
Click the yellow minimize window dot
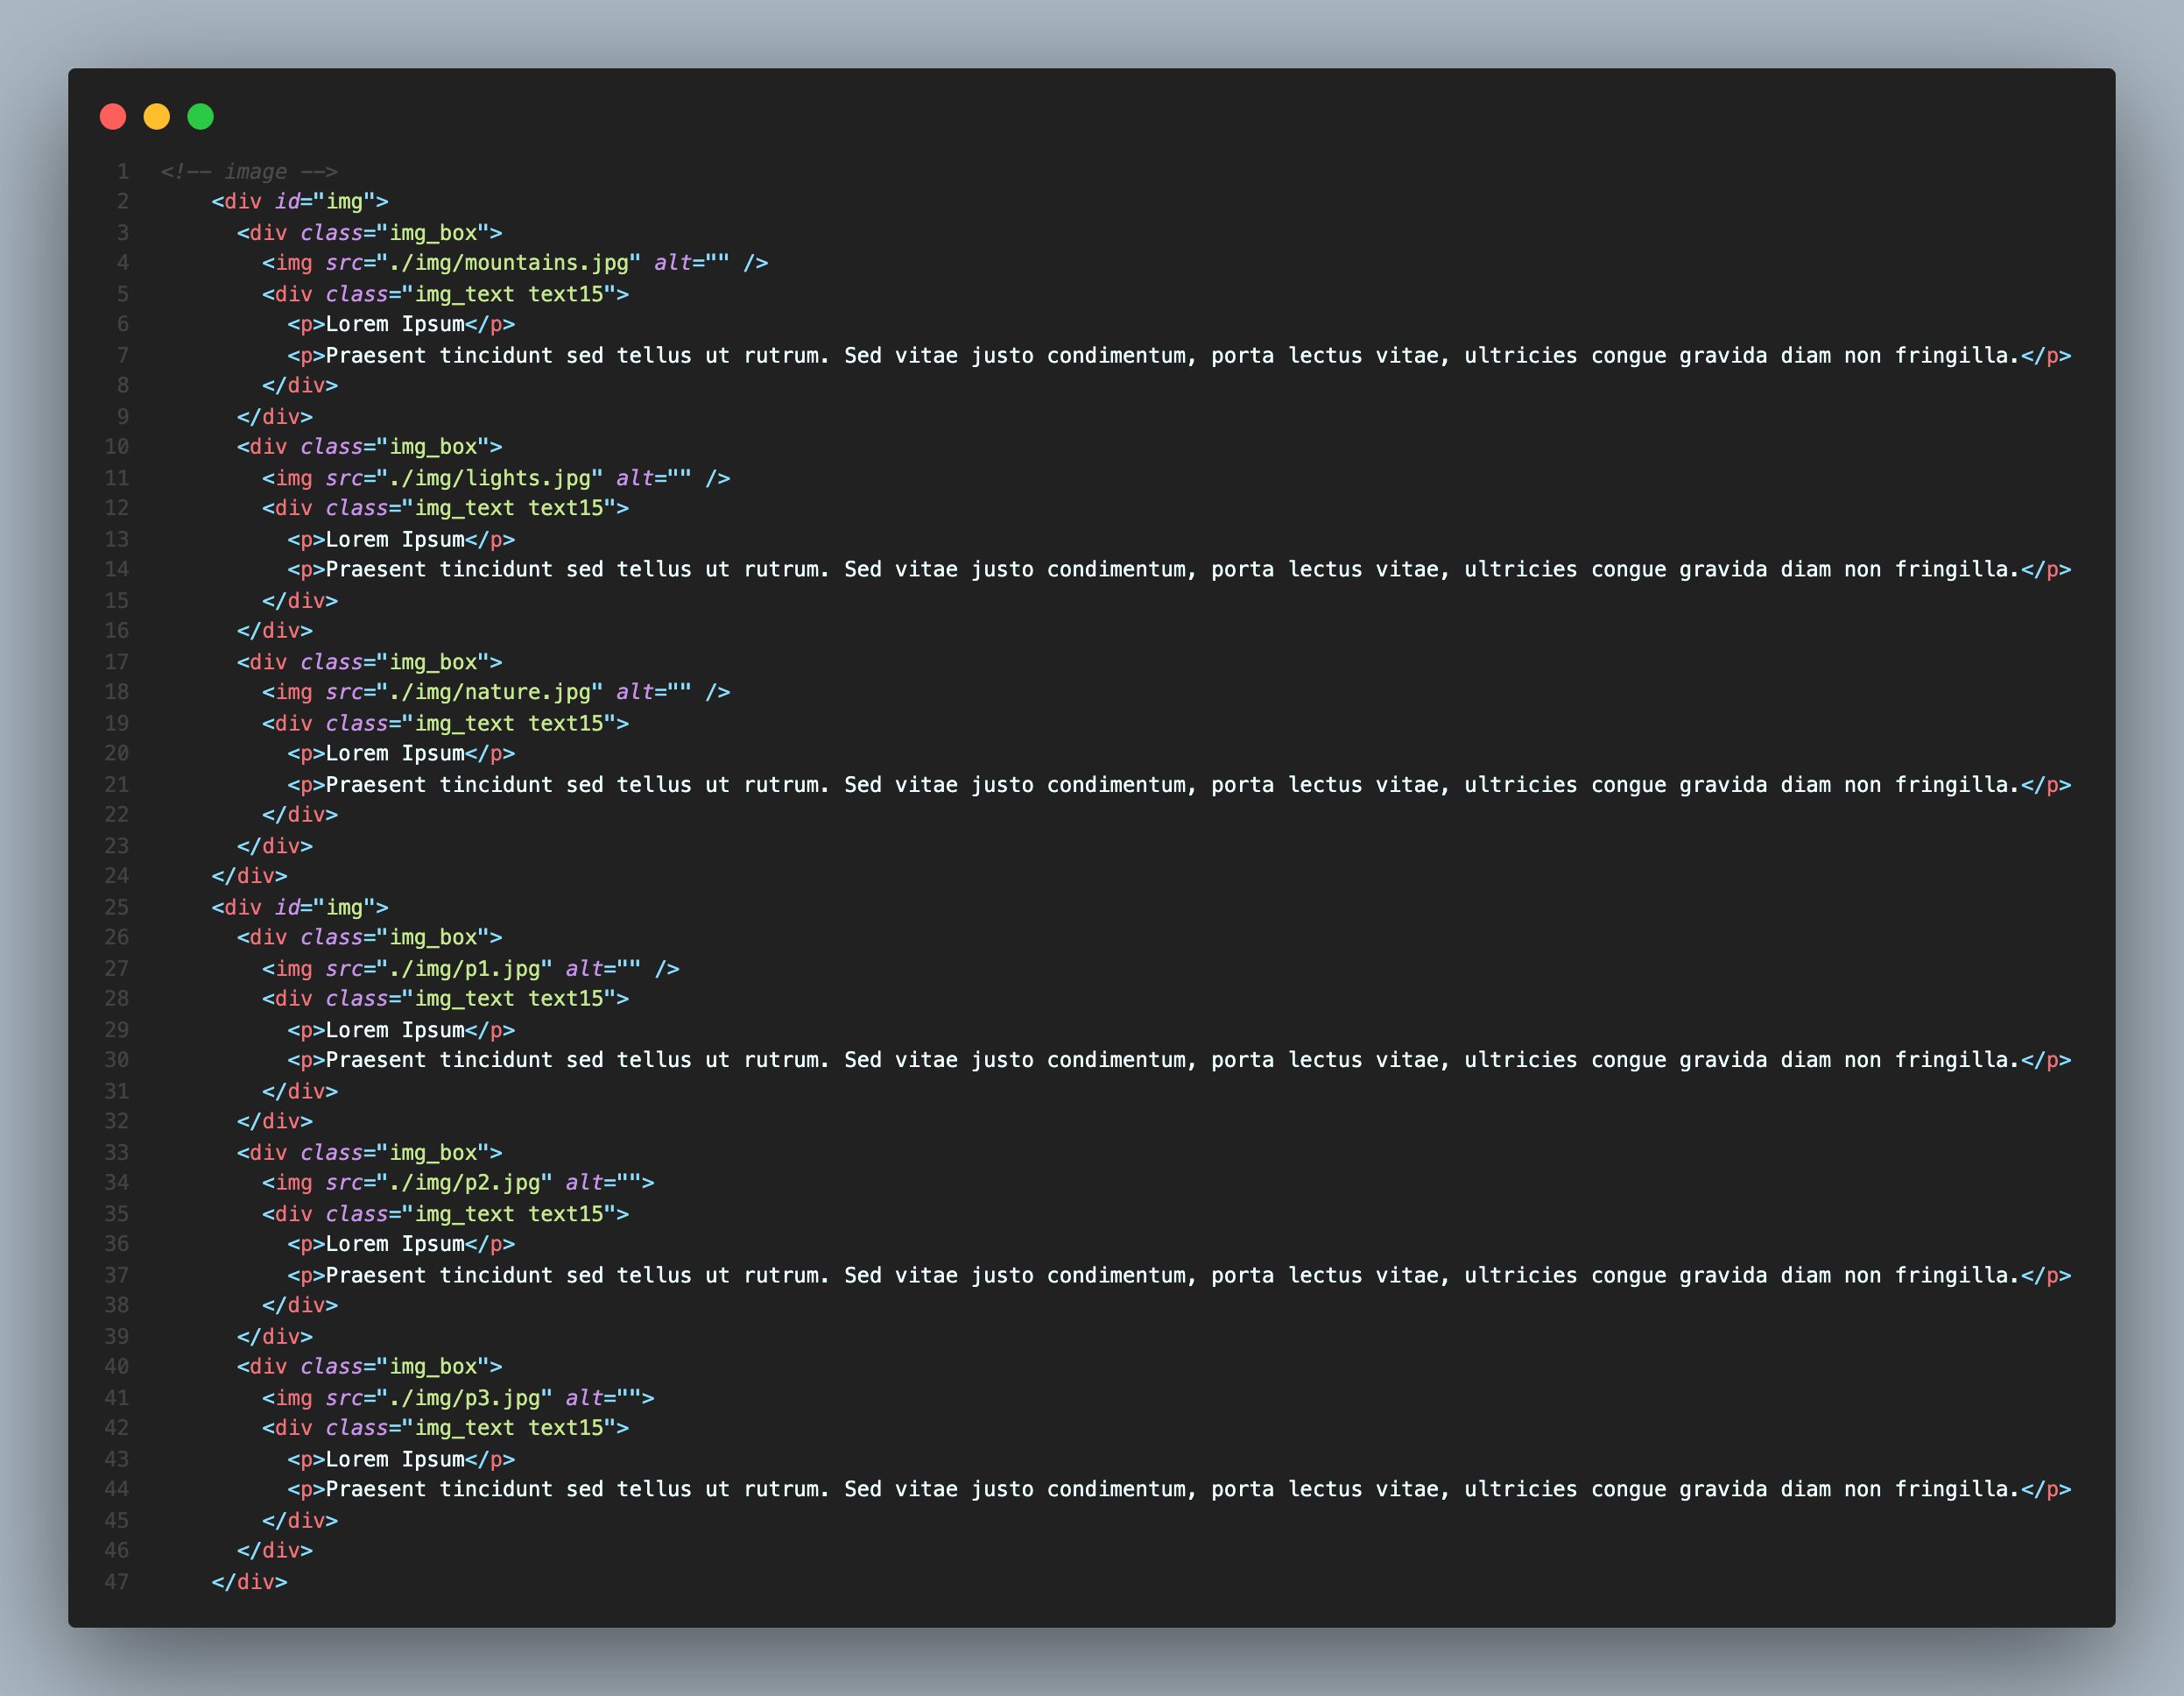point(157,117)
